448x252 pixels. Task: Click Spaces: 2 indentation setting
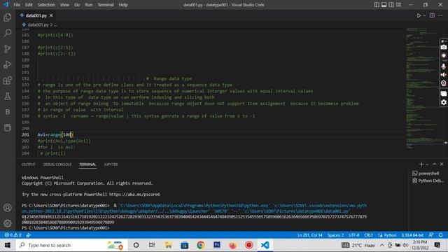pos(335,235)
